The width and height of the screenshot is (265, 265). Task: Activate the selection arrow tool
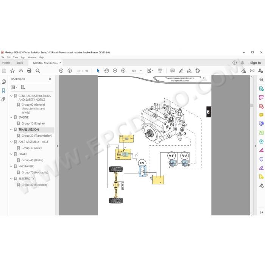point(98,71)
